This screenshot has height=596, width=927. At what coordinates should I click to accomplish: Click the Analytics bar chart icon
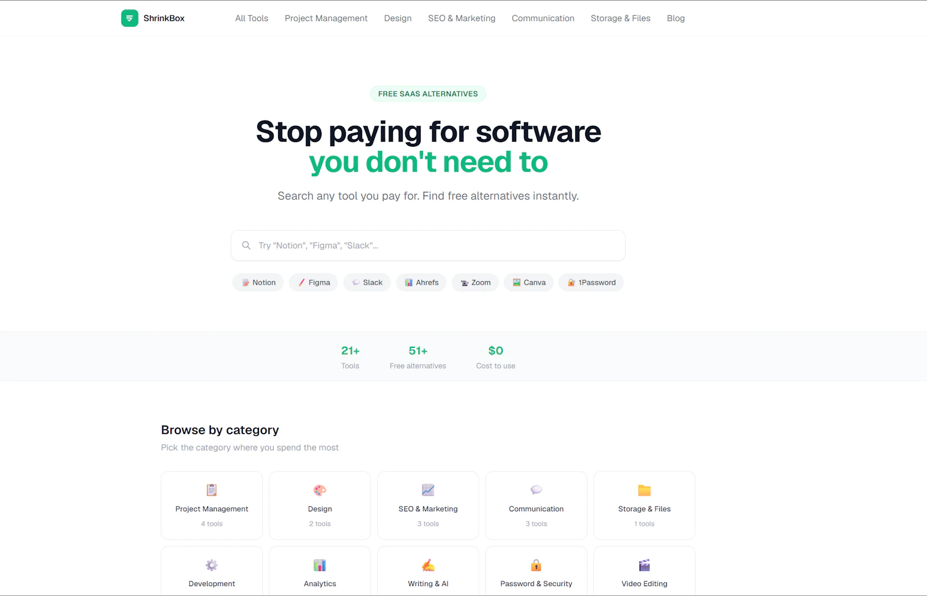[320, 565]
